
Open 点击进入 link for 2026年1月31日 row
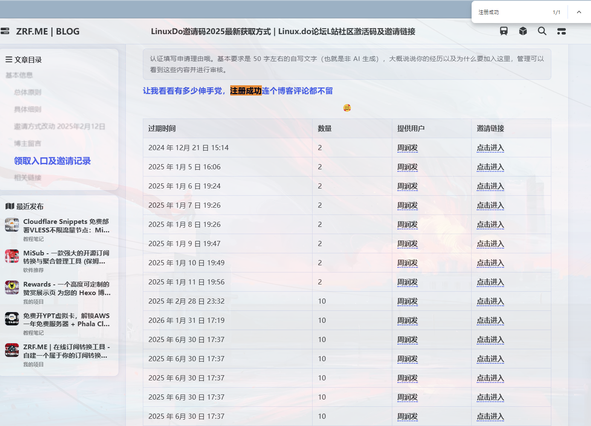[x=490, y=321]
